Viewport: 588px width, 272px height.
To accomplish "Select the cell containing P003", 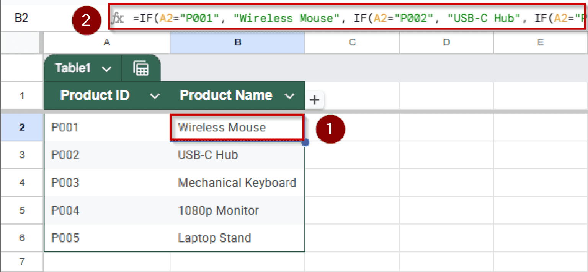I will point(107,183).
